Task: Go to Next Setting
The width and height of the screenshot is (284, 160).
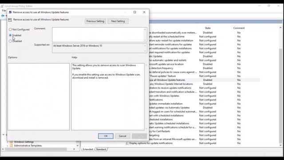Action: (118, 21)
